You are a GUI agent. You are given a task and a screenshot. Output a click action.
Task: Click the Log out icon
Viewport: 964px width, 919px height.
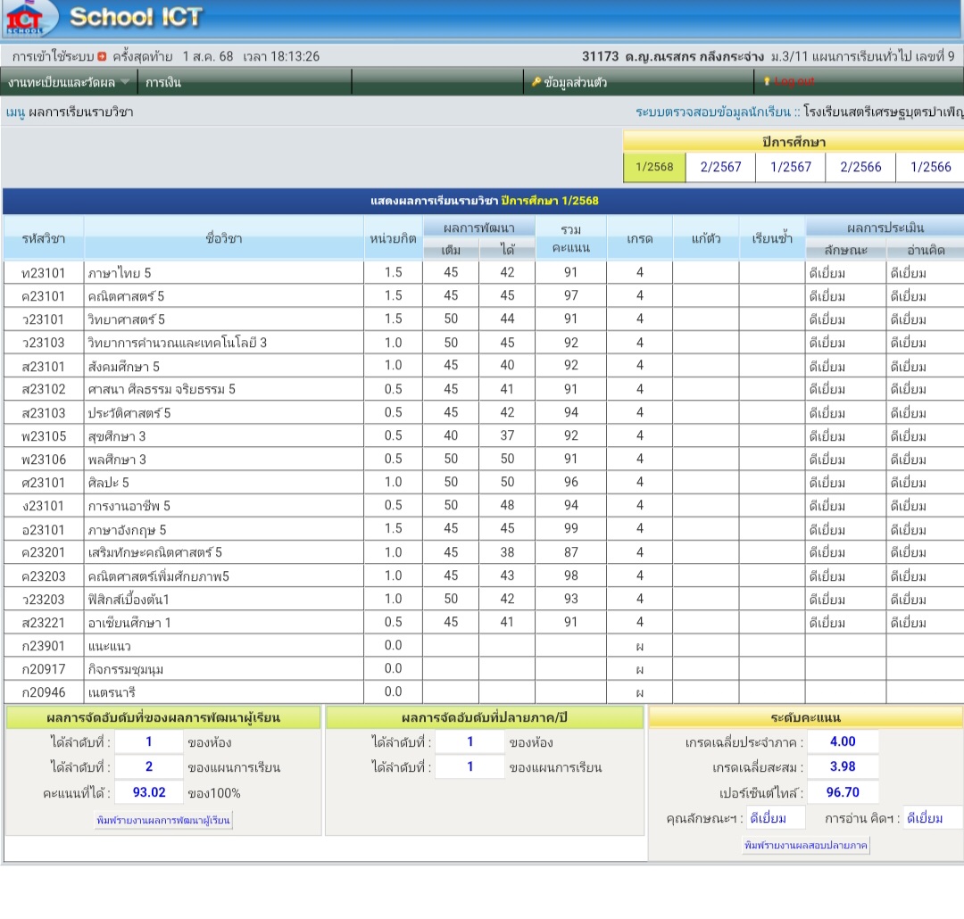[x=766, y=82]
